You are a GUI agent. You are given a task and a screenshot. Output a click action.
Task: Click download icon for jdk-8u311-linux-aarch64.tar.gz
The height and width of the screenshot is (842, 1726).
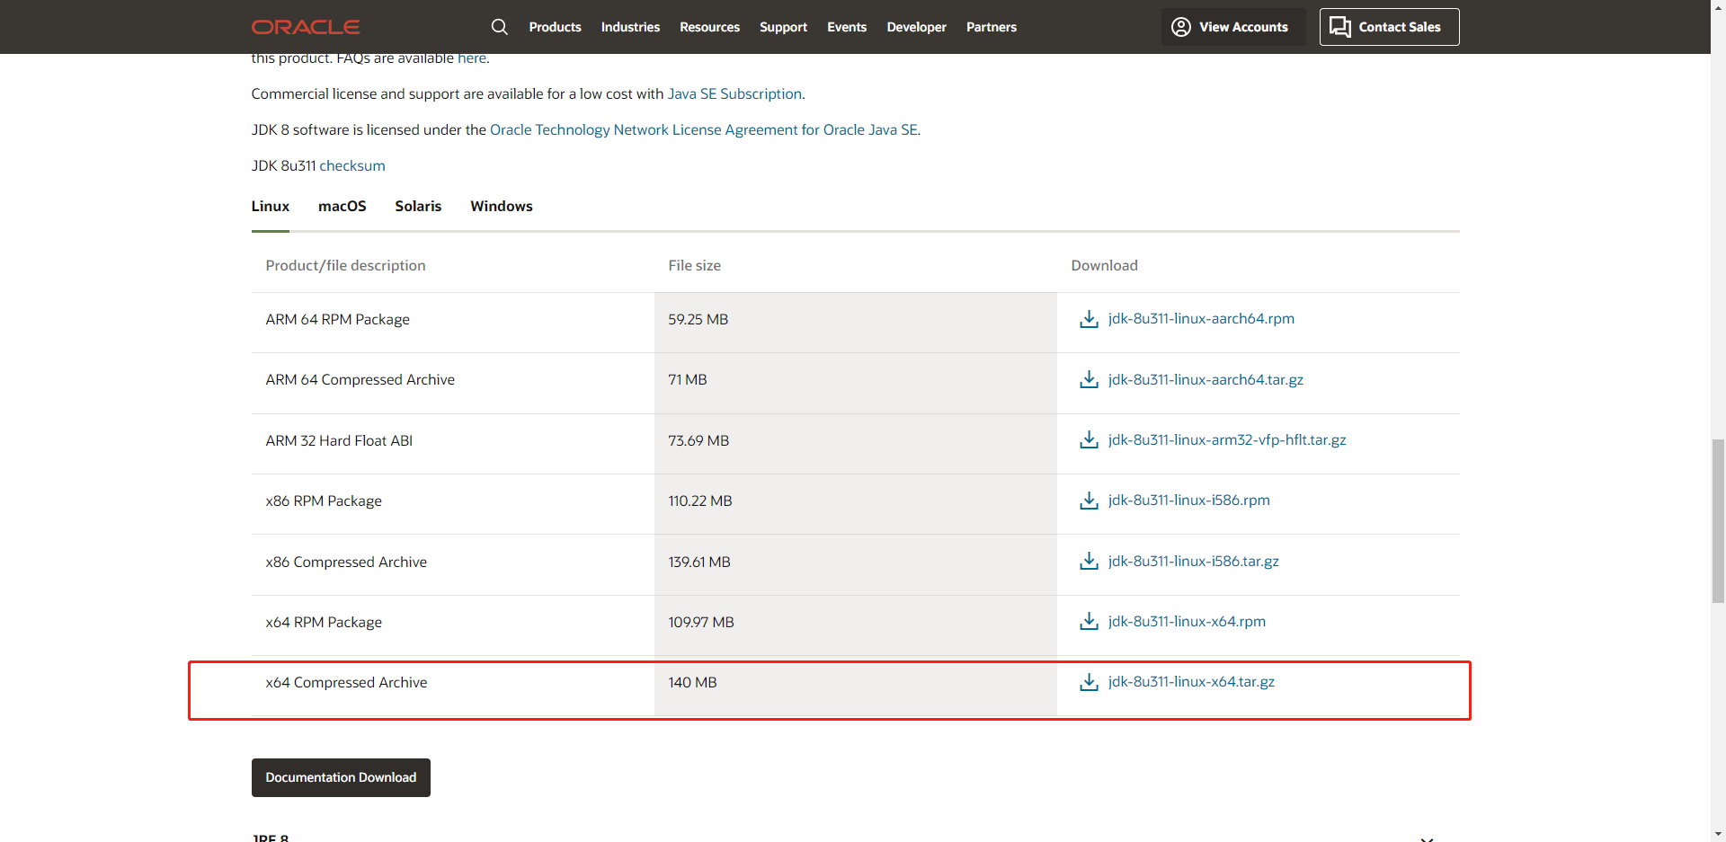[x=1089, y=379]
